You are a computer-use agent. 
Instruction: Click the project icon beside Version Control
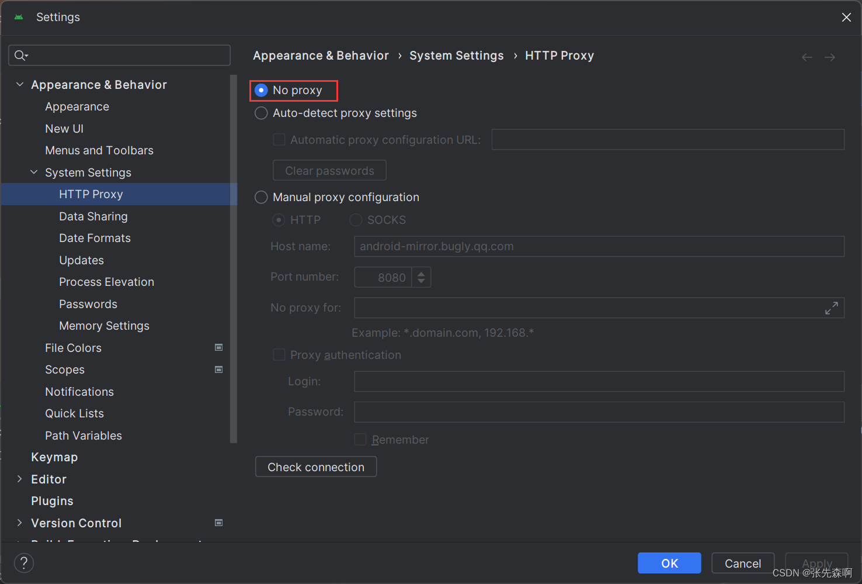pos(218,523)
